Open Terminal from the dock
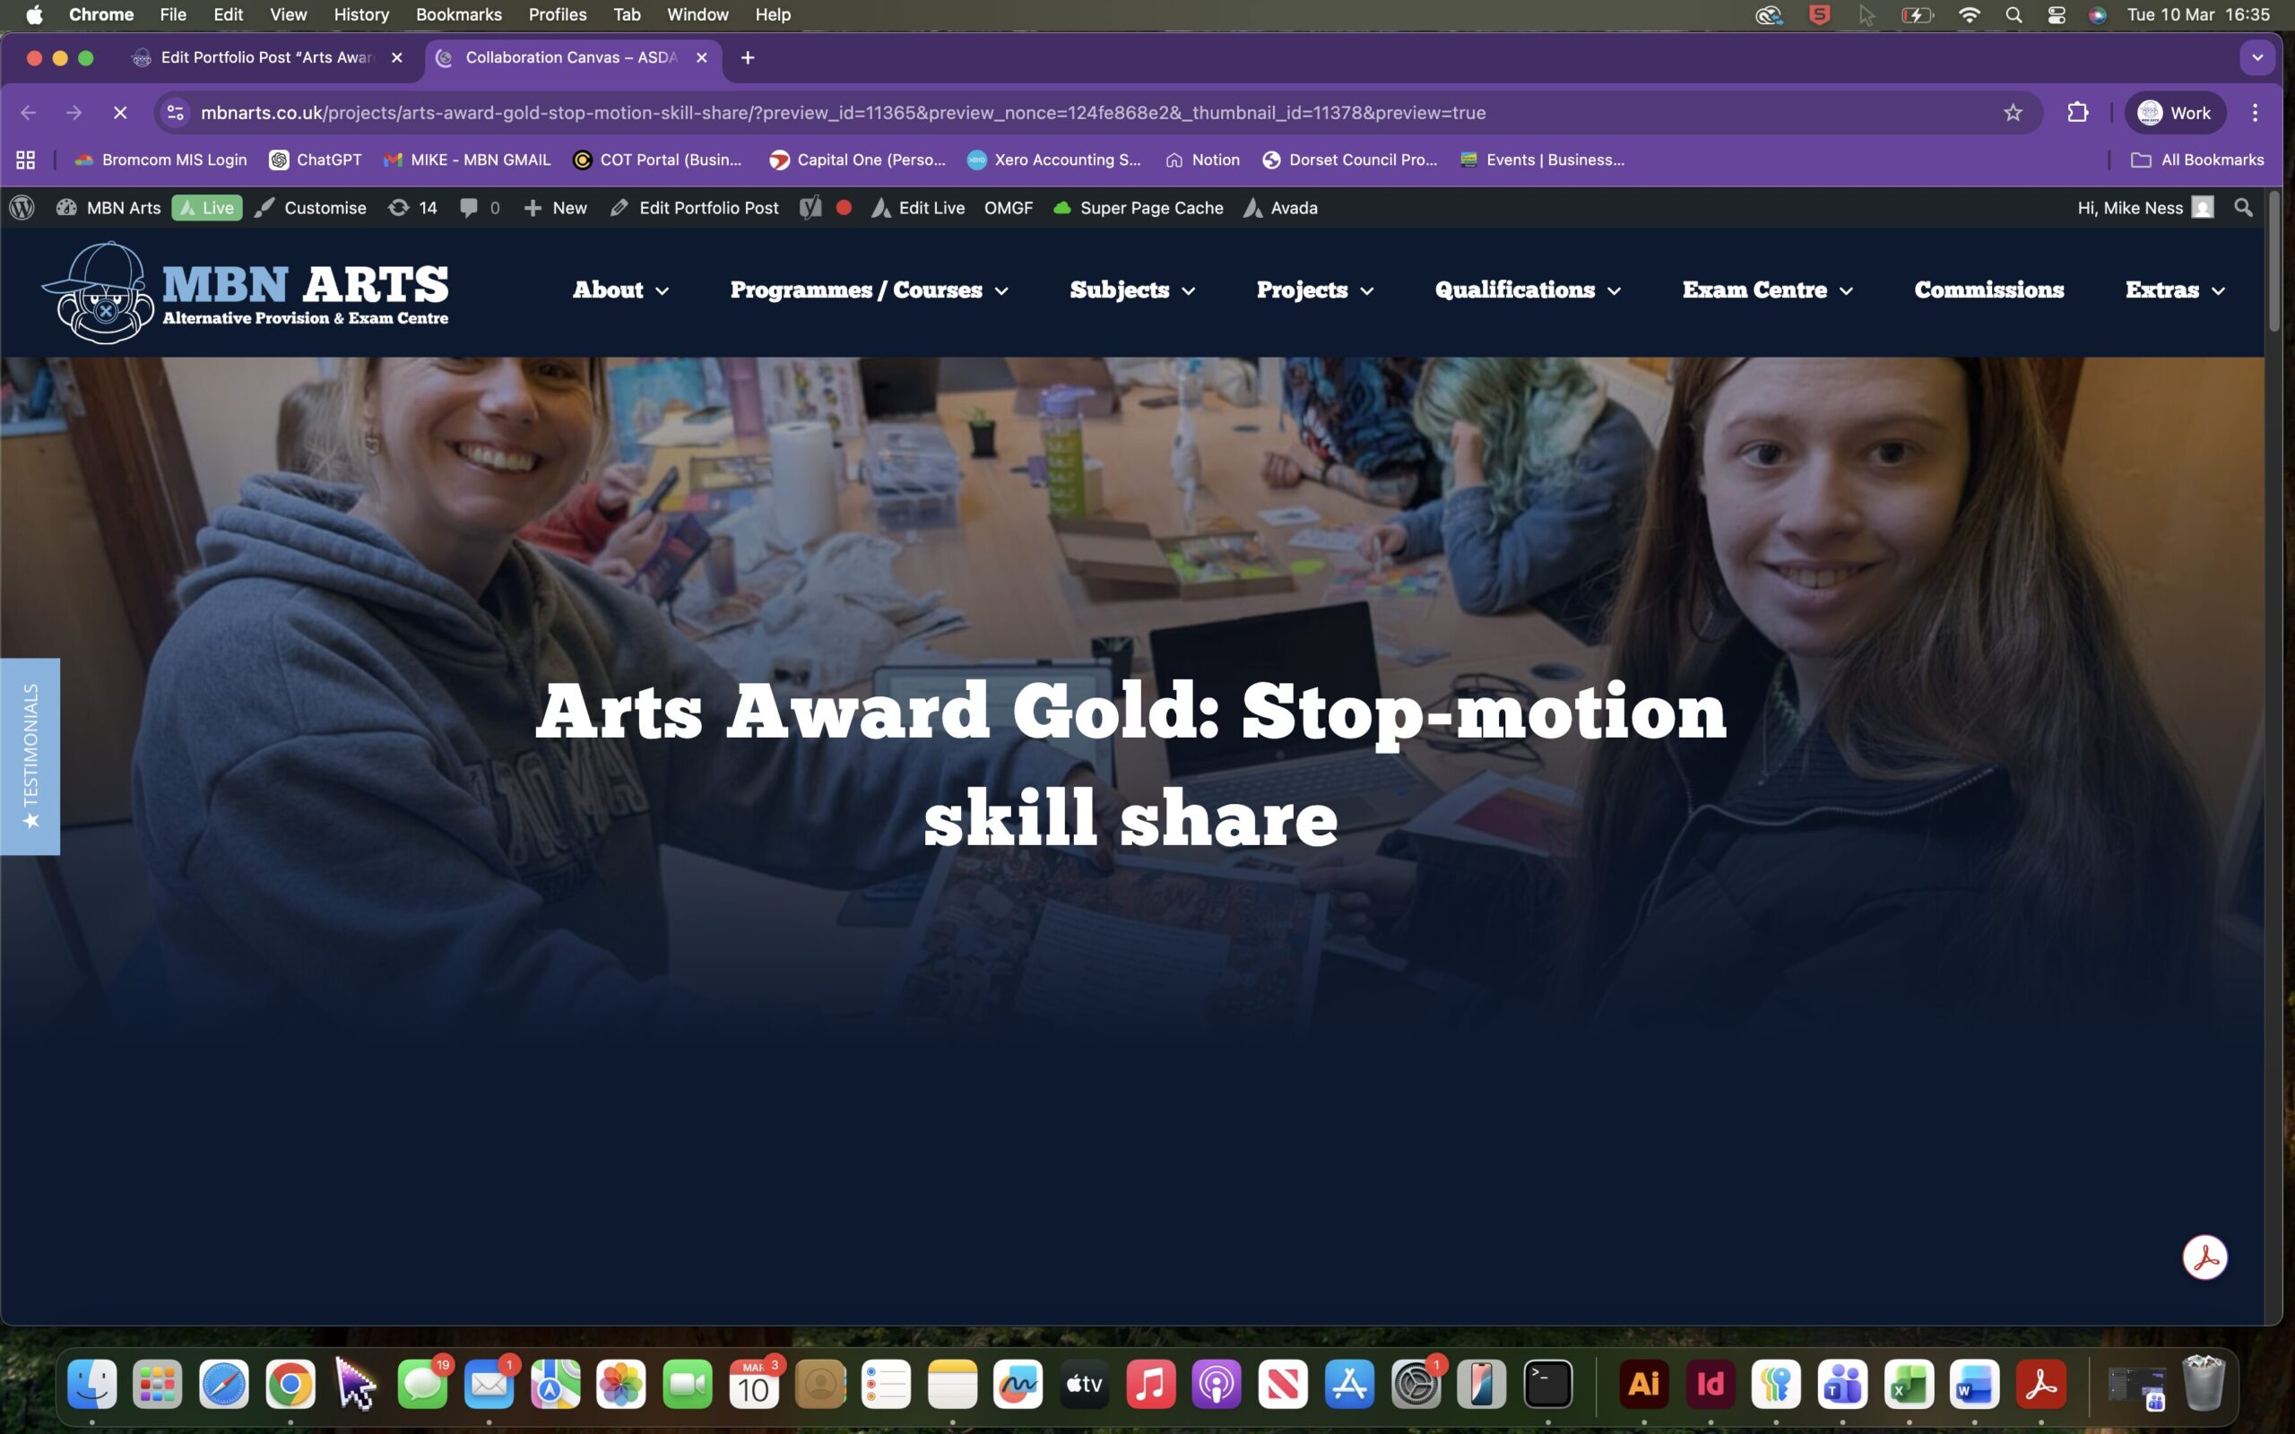 [x=1547, y=1384]
